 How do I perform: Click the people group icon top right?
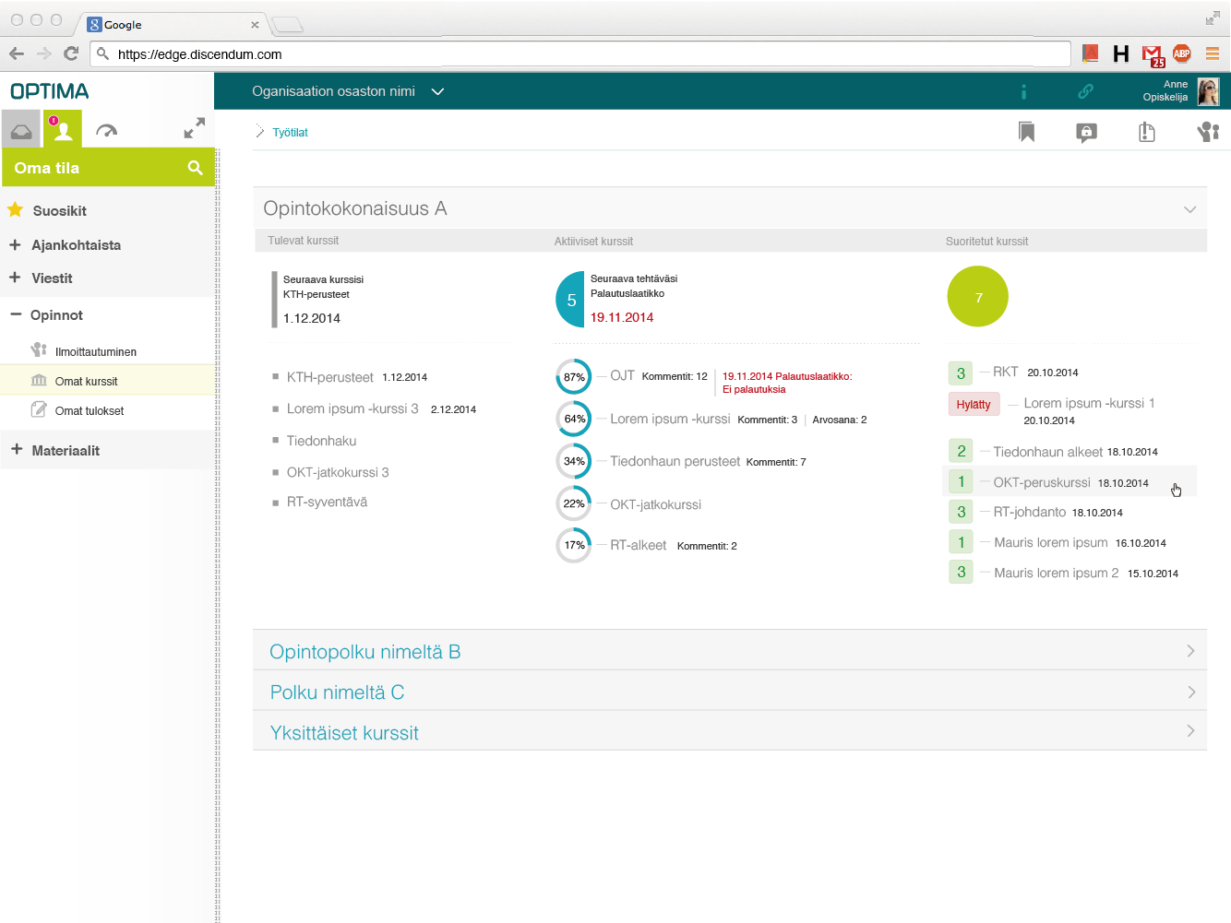(x=1208, y=132)
